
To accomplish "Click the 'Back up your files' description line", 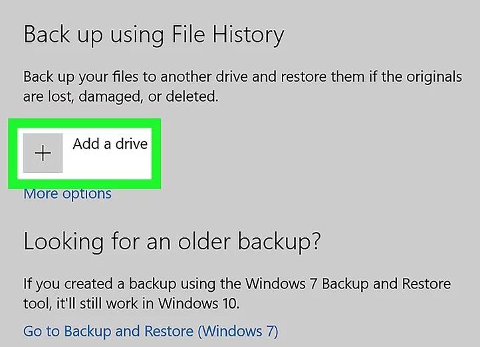I will coord(242,76).
